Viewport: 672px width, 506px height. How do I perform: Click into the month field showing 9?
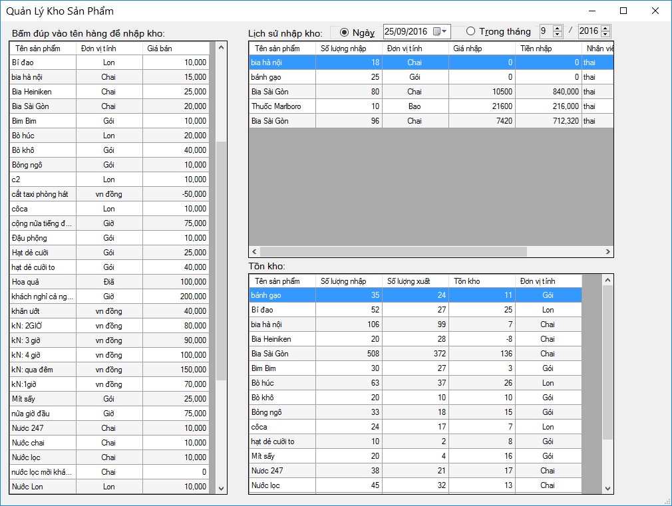pyautogui.click(x=546, y=31)
